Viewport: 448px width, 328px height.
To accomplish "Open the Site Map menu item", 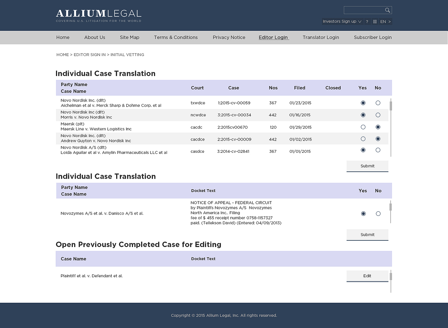I will tap(129, 37).
